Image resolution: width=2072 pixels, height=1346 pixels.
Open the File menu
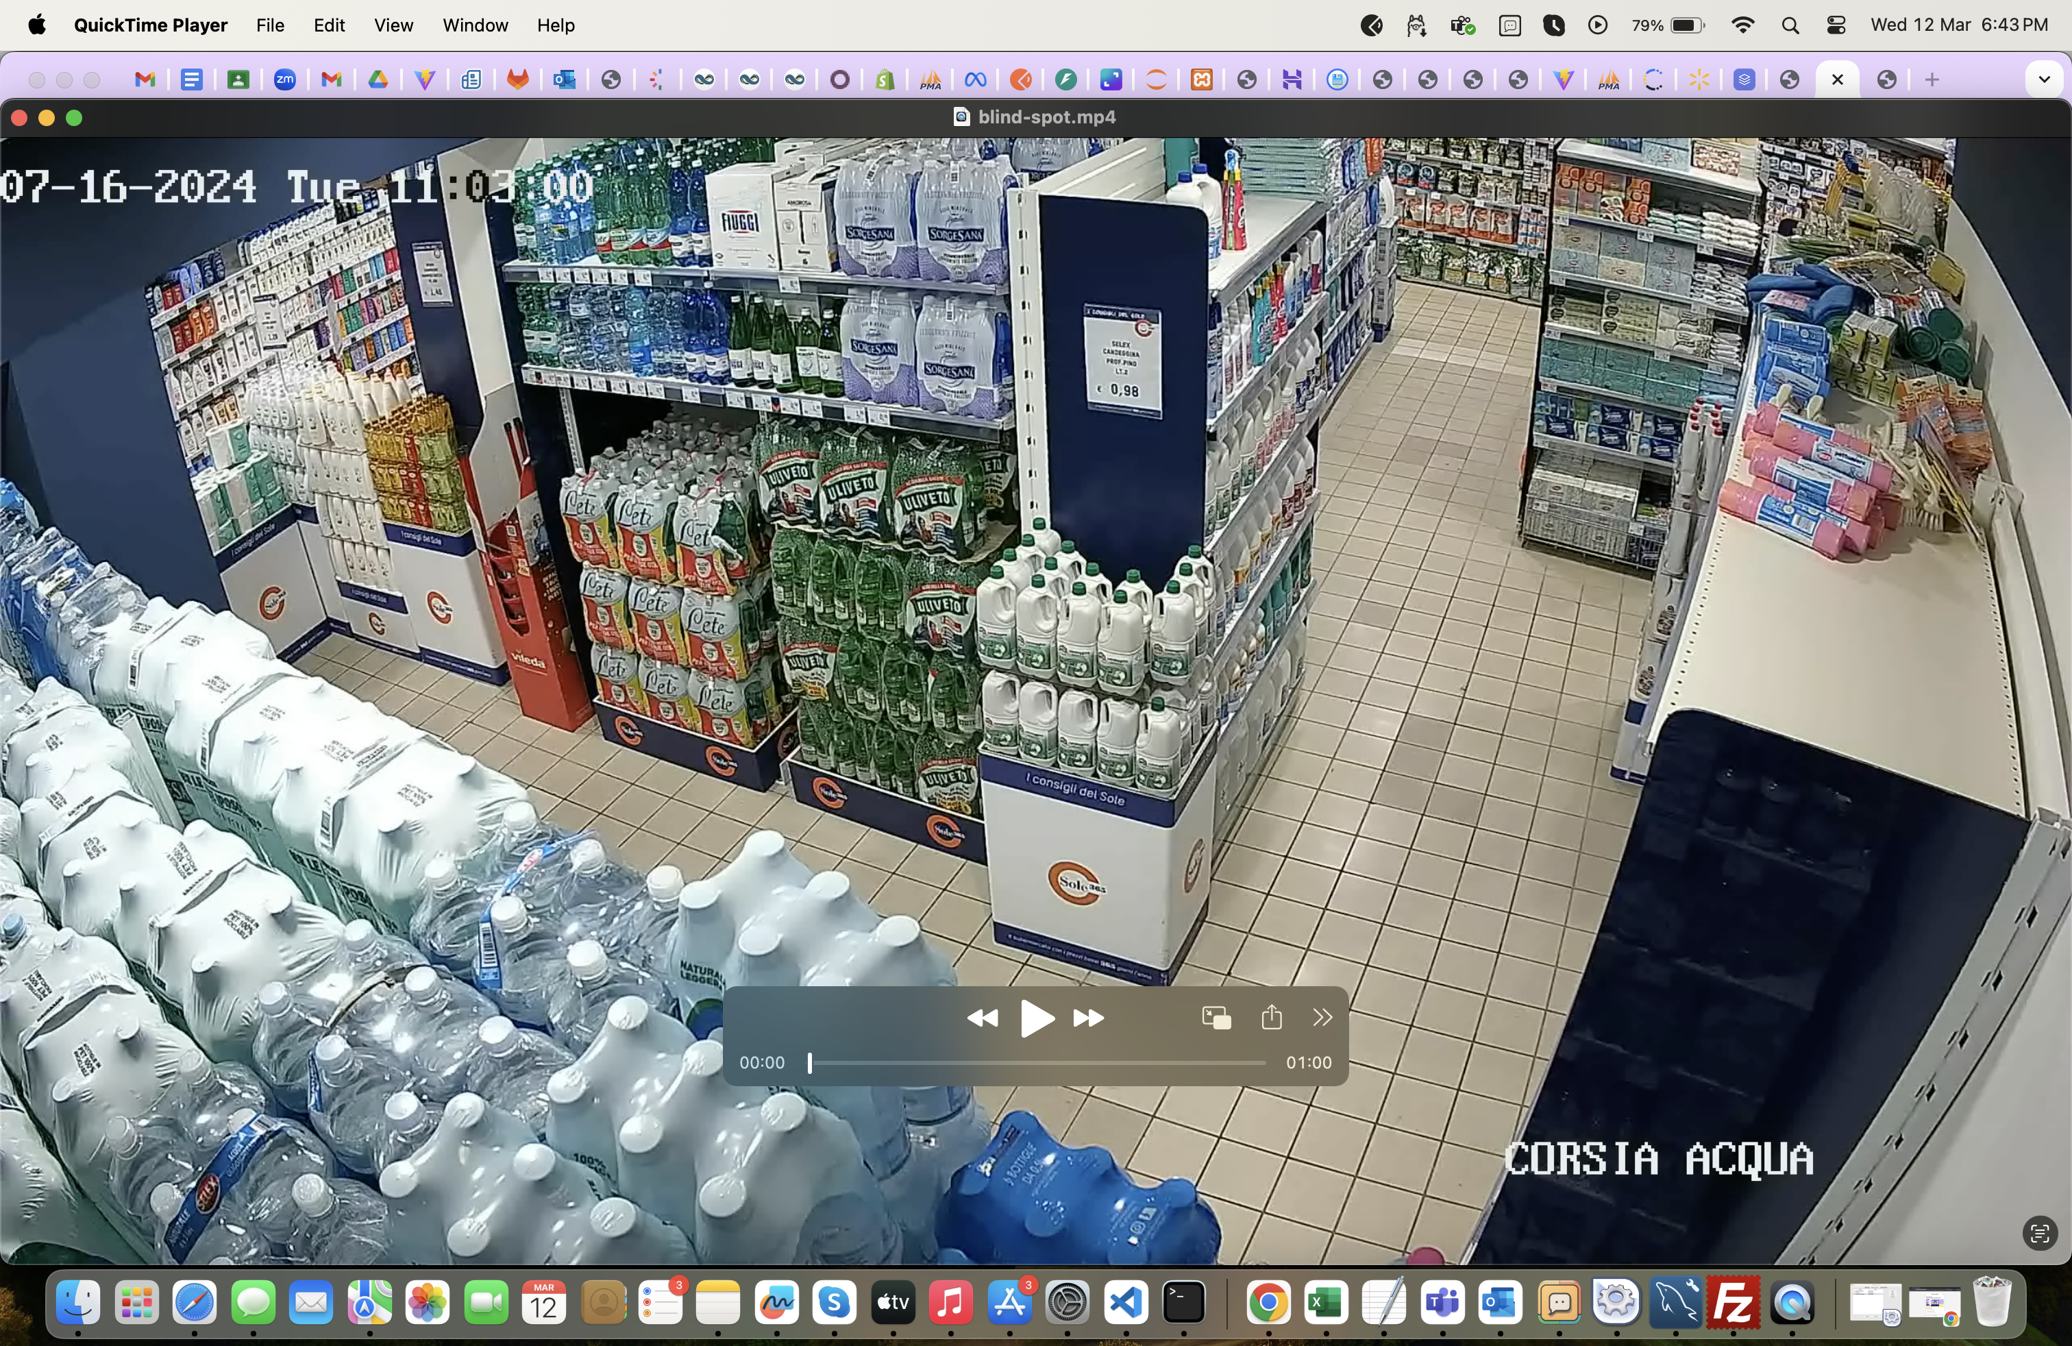[x=270, y=25]
